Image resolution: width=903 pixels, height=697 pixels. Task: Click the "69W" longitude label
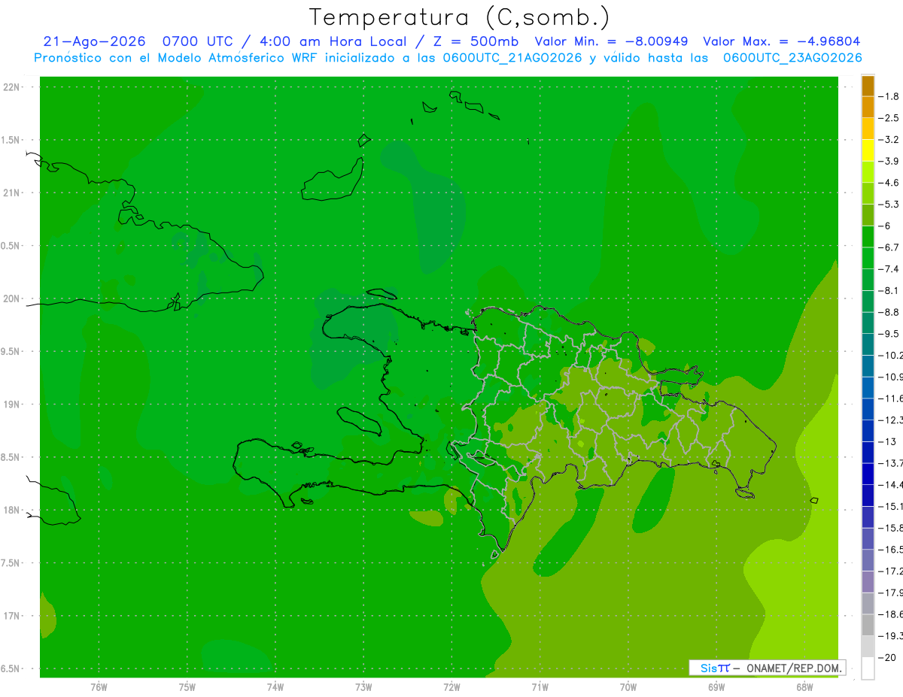coord(716,687)
